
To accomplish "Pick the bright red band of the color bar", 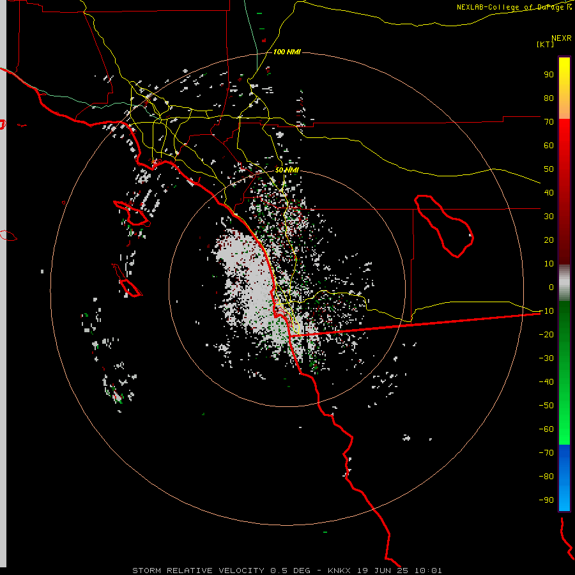I will (x=564, y=154).
